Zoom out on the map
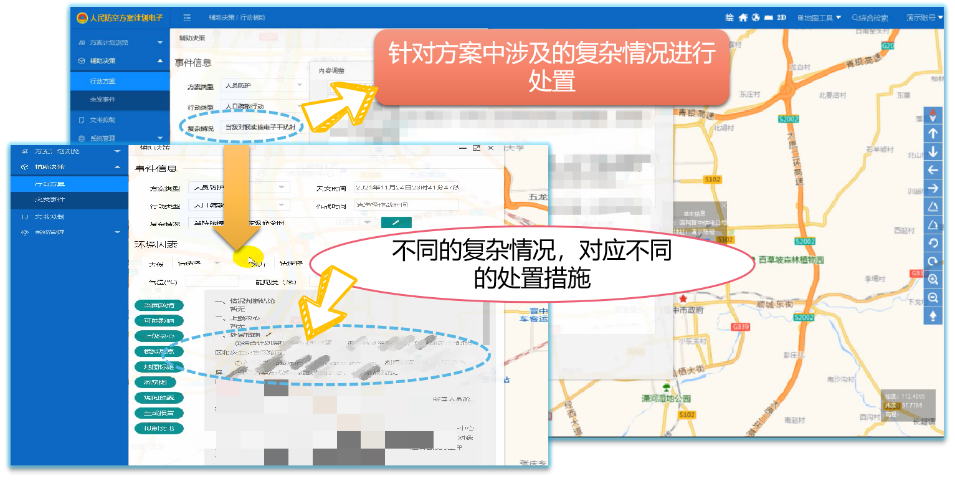 tap(933, 298)
